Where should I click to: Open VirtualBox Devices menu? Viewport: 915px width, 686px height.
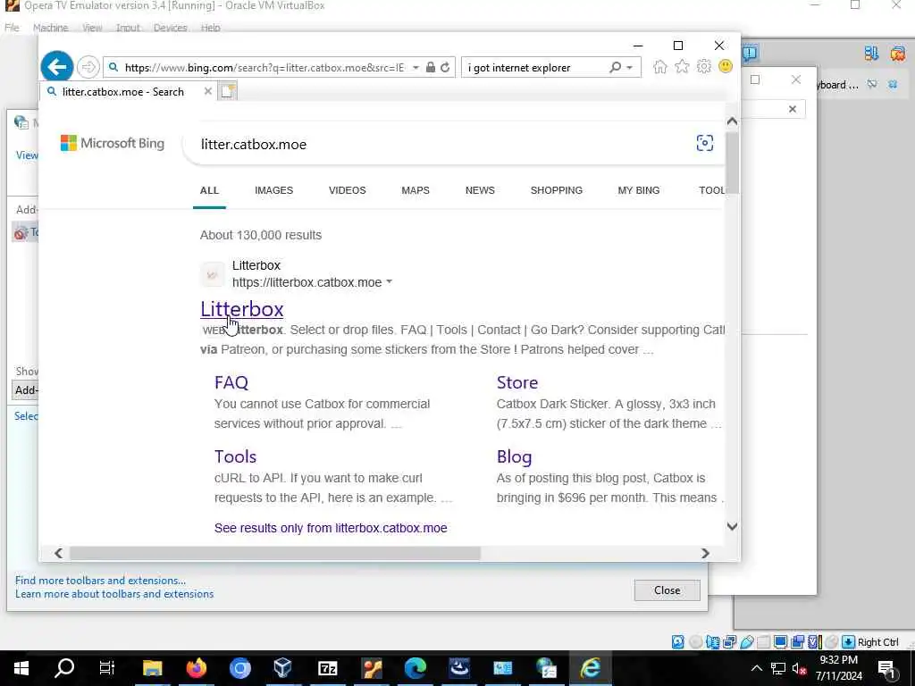(170, 28)
